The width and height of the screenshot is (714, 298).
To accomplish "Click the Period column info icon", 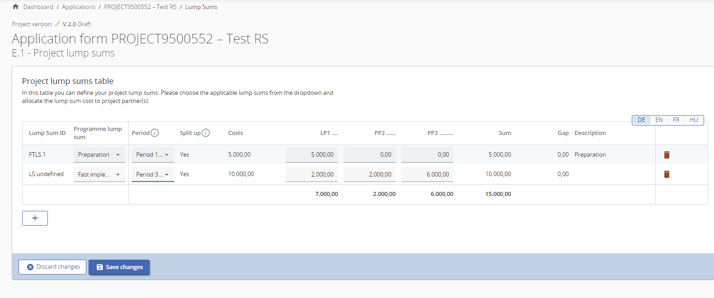I will (x=154, y=133).
